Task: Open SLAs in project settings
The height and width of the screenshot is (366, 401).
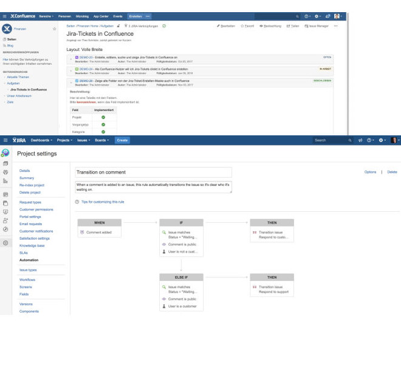Action: (24, 253)
